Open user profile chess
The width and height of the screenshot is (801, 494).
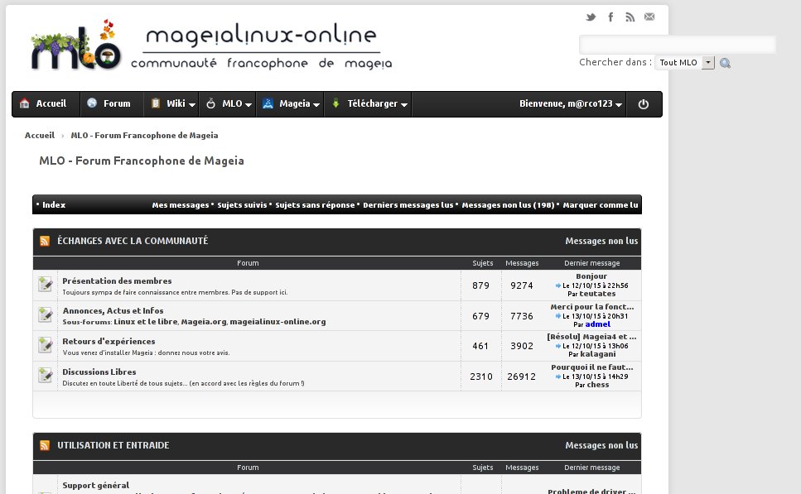coord(598,385)
